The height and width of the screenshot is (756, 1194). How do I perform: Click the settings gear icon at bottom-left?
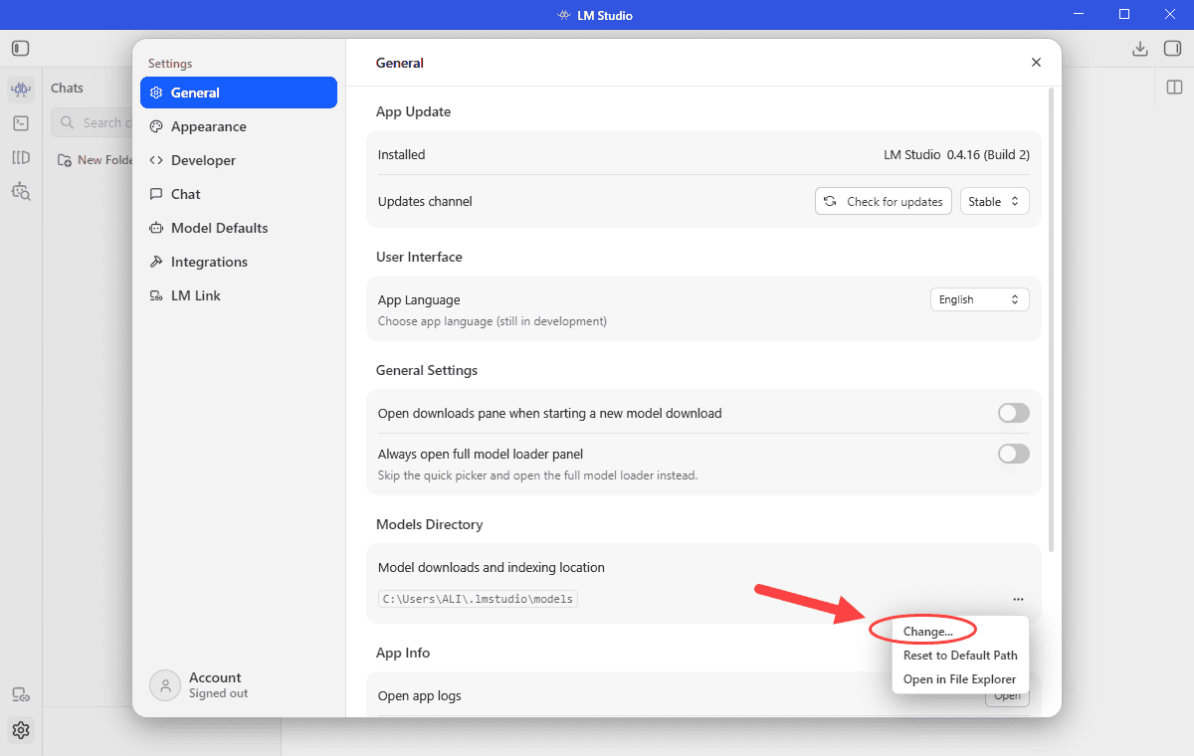21,730
